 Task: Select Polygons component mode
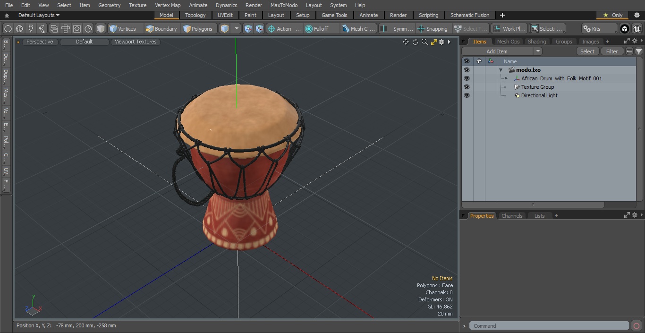pos(199,29)
